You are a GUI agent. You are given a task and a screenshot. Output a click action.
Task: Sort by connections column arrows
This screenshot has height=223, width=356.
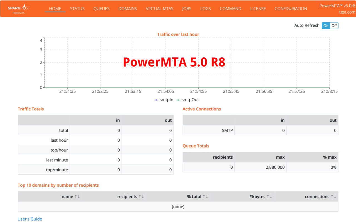333,196
